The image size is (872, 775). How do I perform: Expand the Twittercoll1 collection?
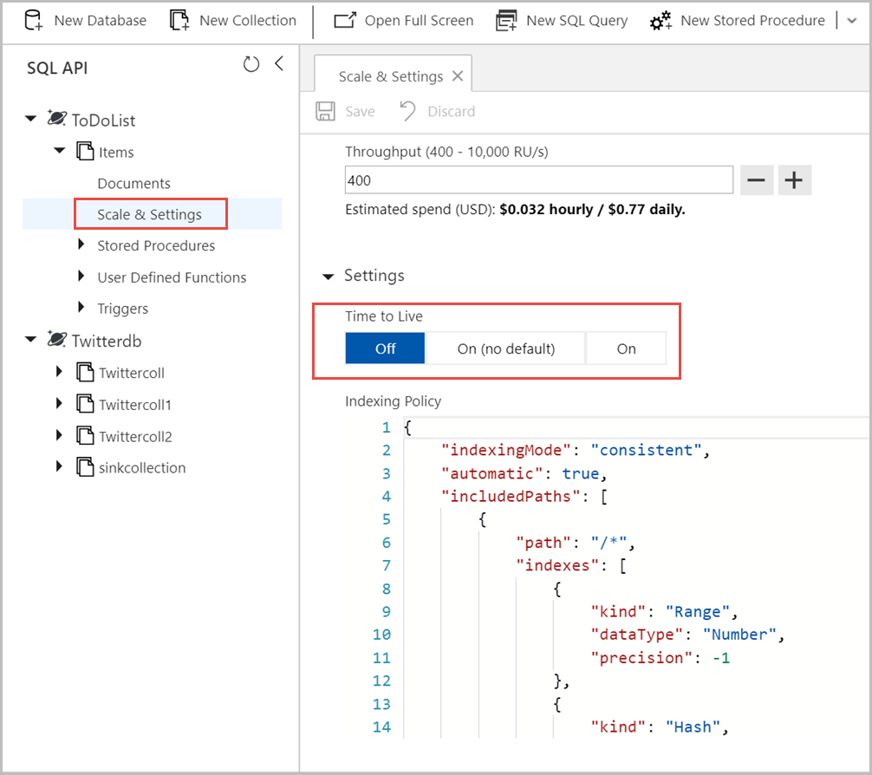[60, 404]
